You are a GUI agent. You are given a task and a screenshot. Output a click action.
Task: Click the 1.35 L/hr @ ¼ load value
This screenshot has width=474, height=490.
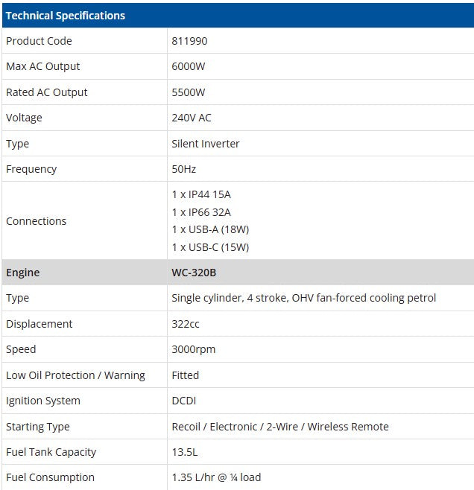click(216, 477)
